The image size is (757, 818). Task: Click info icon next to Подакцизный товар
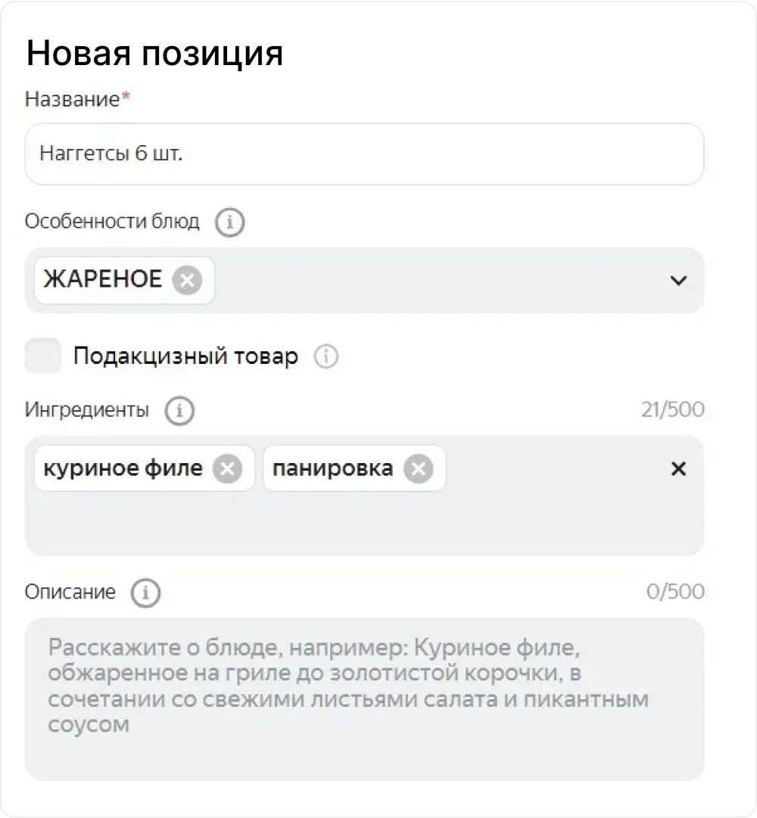coord(326,356)
